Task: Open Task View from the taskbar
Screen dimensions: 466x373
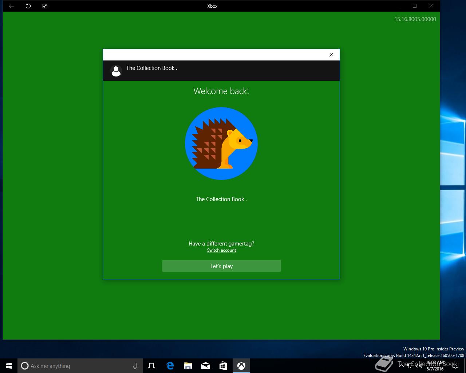Action: point(151,366)
